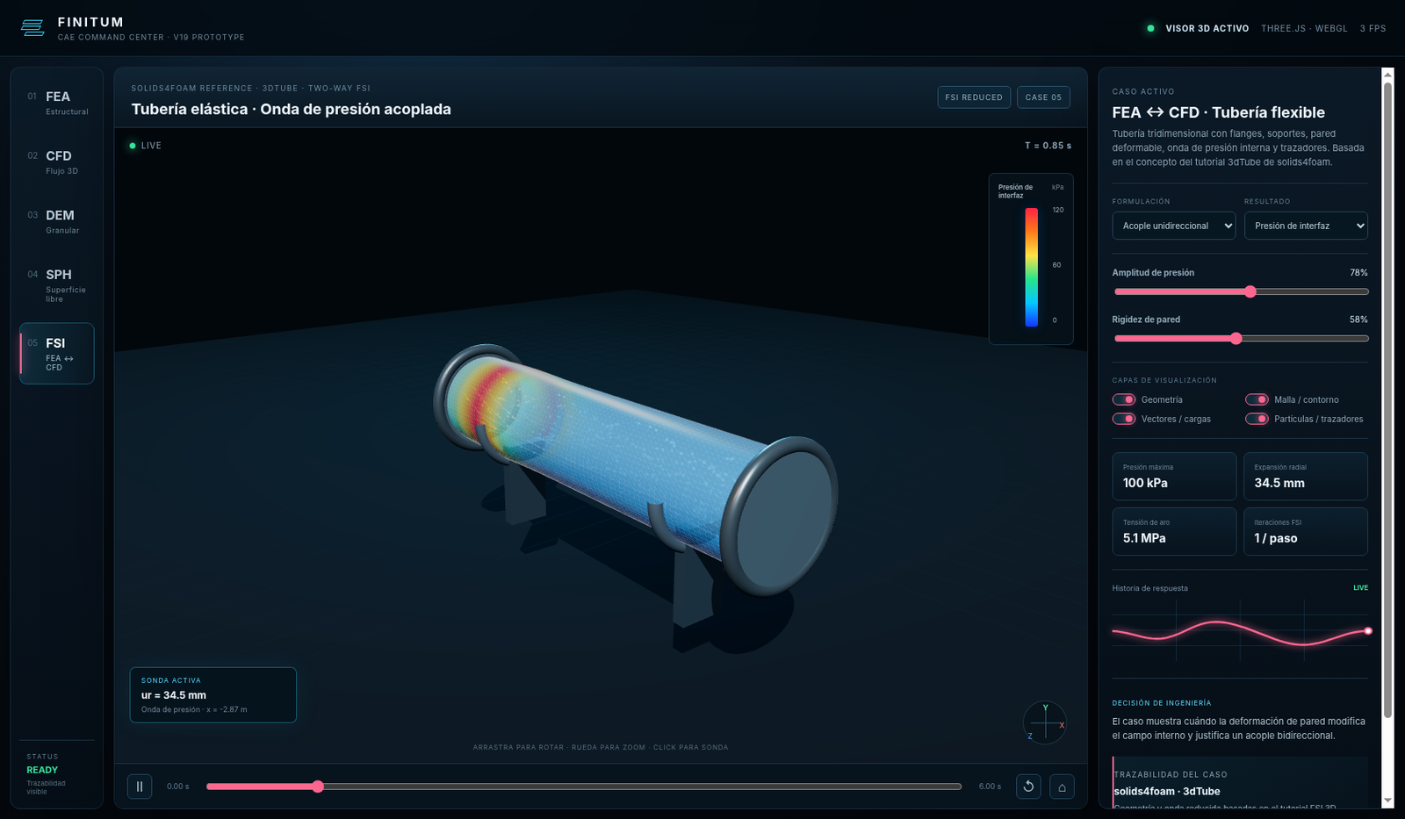
Task: Click the CASE 05 button
Action: click(1043, 97)
